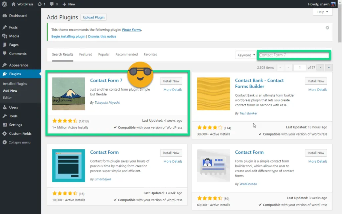Open the Pirate Forms link

(x=132, y=30)
